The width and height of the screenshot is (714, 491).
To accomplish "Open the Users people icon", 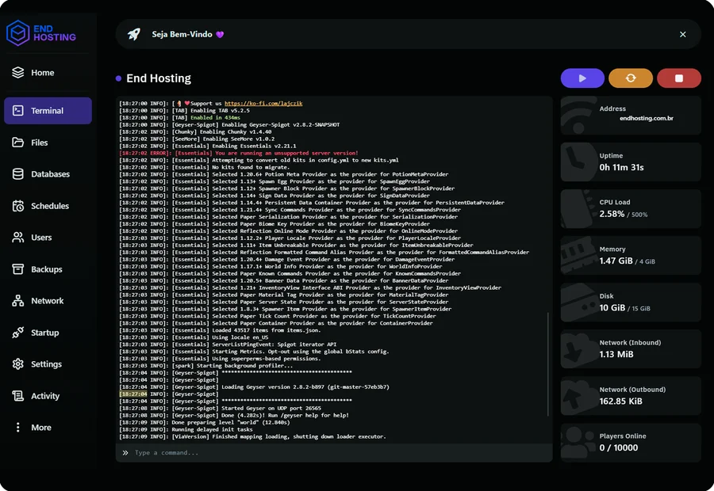I will tap(17, 238).
